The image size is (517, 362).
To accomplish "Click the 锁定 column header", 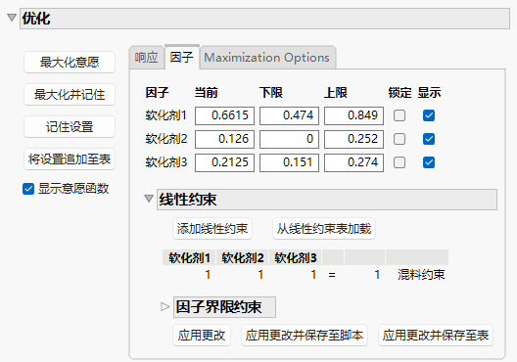I will point(399,93).
